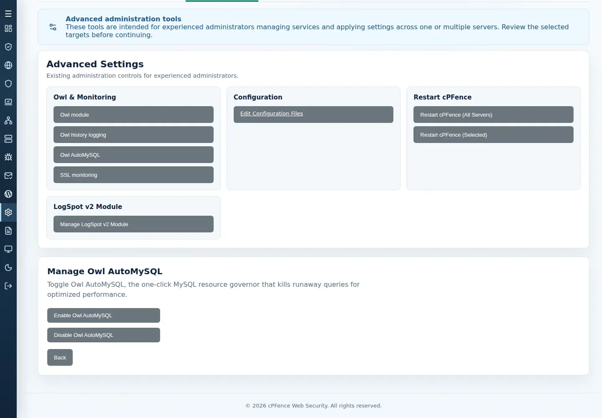Click the monitor screen sidebar icon
The image size is (602, 418).
8,249
